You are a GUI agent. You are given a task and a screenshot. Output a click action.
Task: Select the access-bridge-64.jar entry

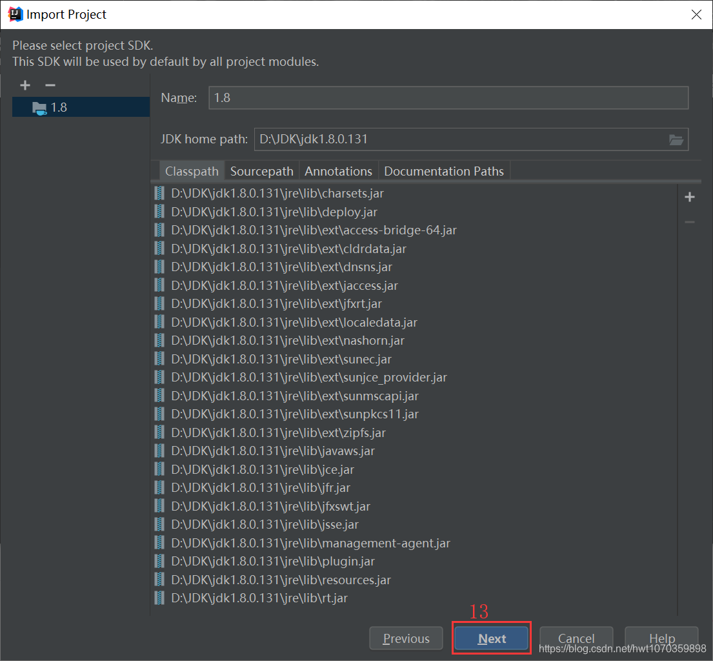click(414, 230)
